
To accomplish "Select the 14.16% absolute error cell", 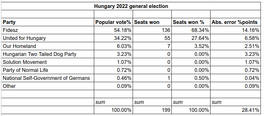I will pos(235,30).
